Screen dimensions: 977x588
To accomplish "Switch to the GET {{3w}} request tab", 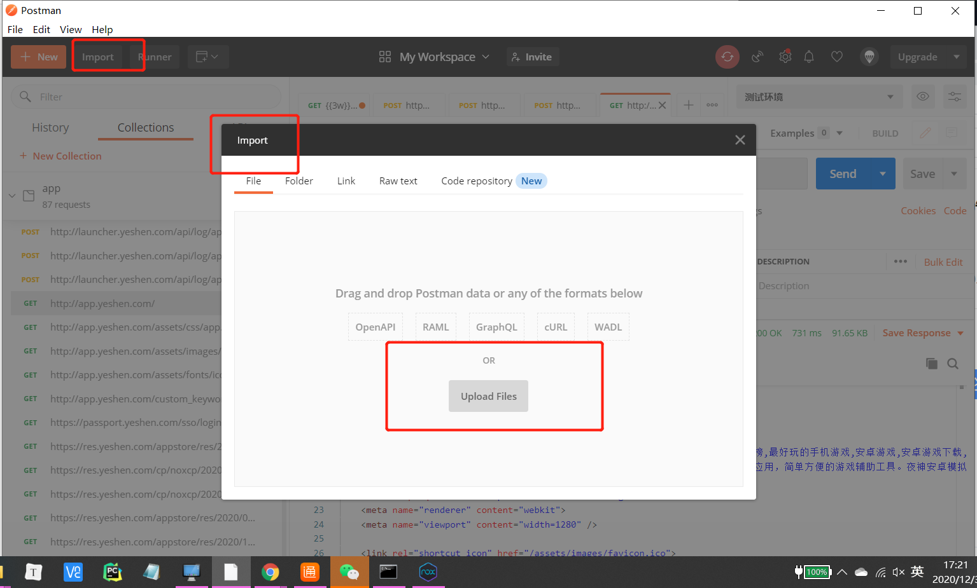I will 335,106.
